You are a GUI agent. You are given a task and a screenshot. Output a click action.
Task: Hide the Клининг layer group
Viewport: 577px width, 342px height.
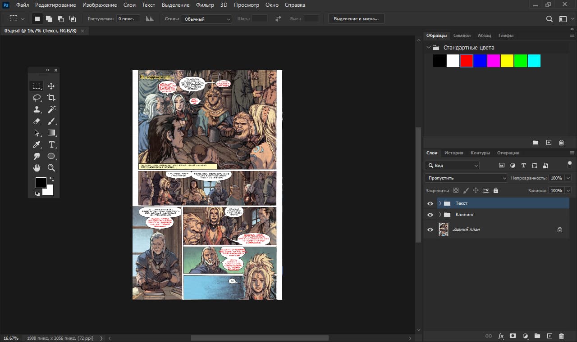[430, 215]
